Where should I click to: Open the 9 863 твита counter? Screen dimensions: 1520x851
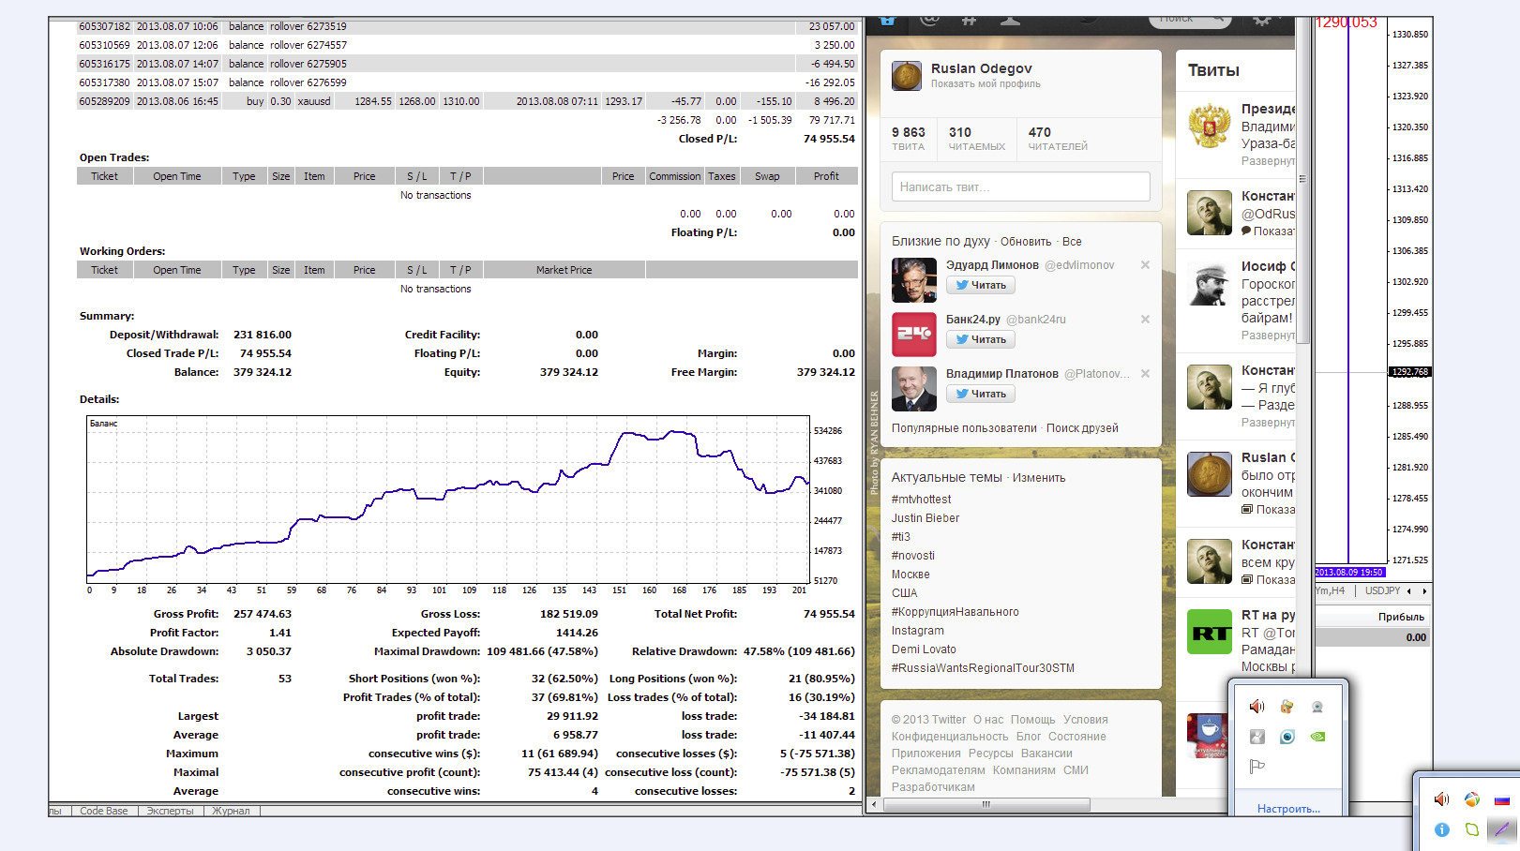click(909, 139)
